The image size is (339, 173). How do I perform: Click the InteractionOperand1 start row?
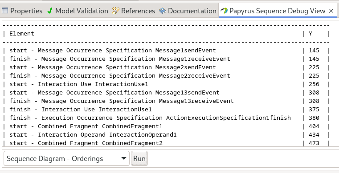click(166, 135)
